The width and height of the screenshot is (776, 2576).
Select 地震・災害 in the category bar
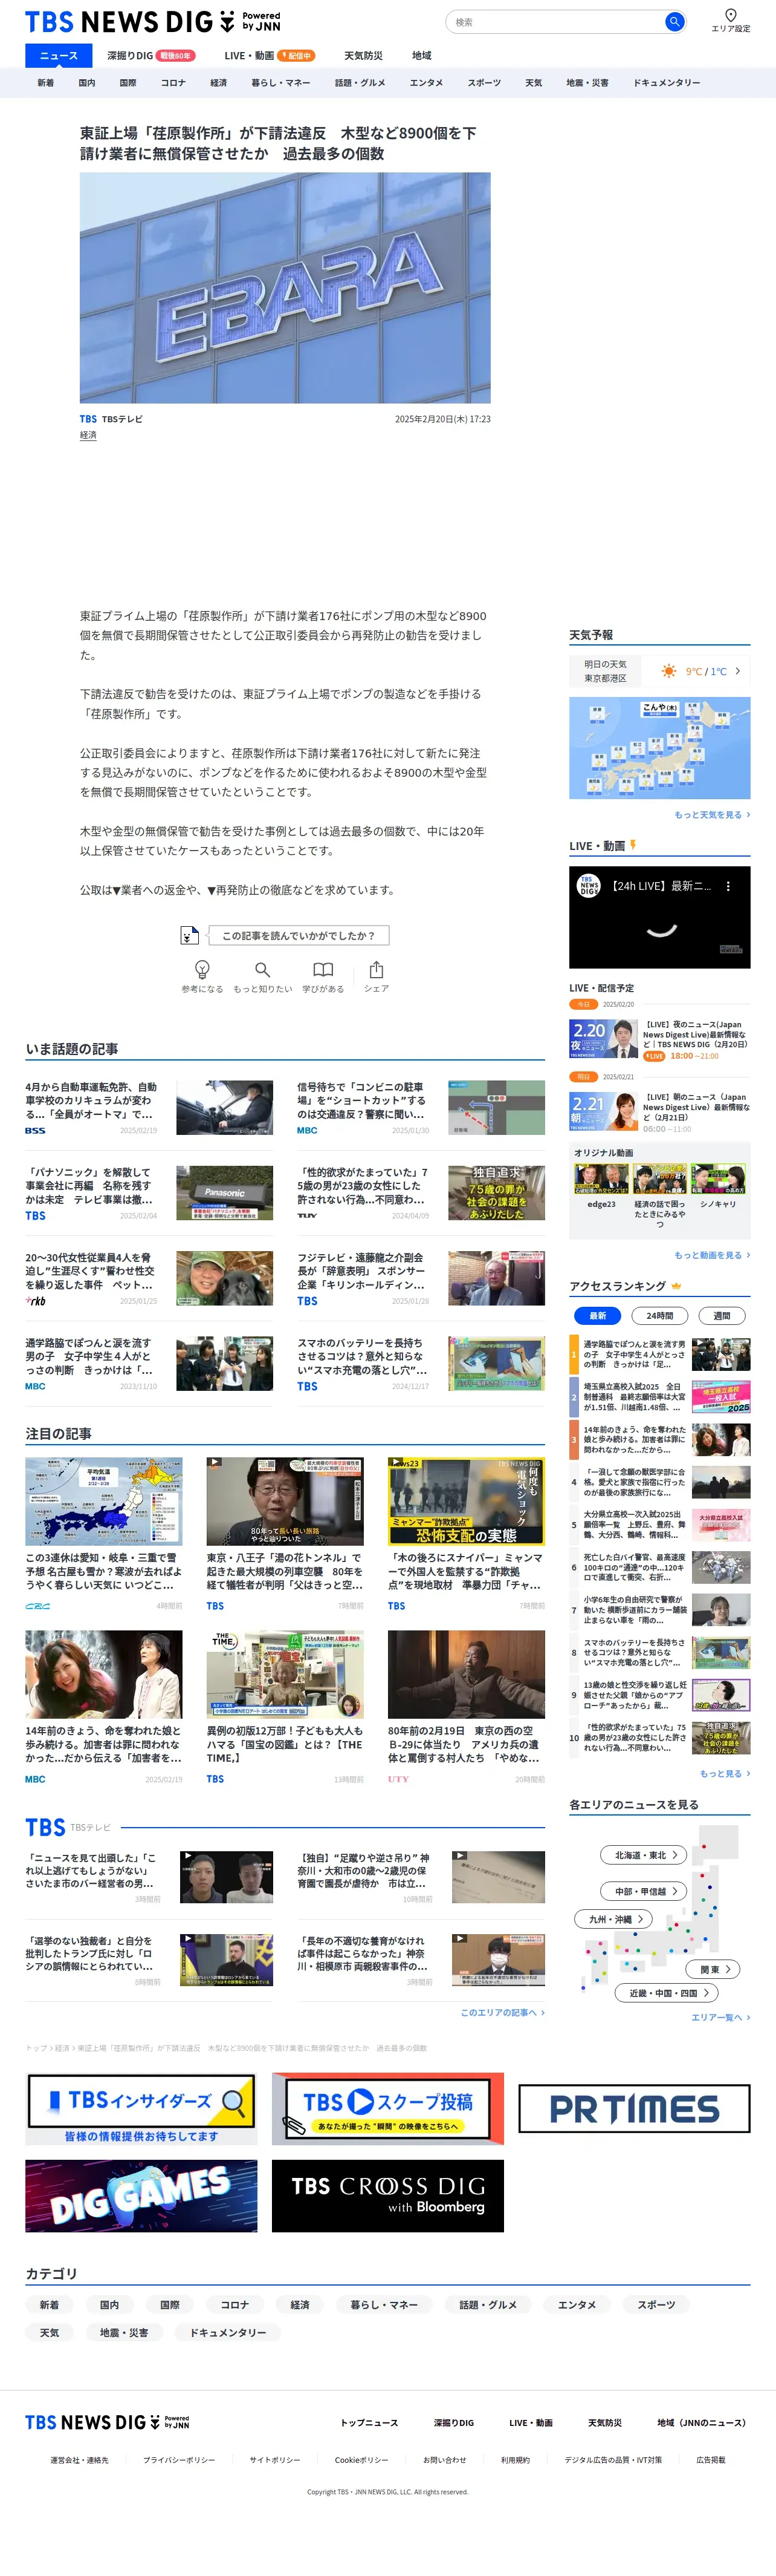(x=587, y=83)
